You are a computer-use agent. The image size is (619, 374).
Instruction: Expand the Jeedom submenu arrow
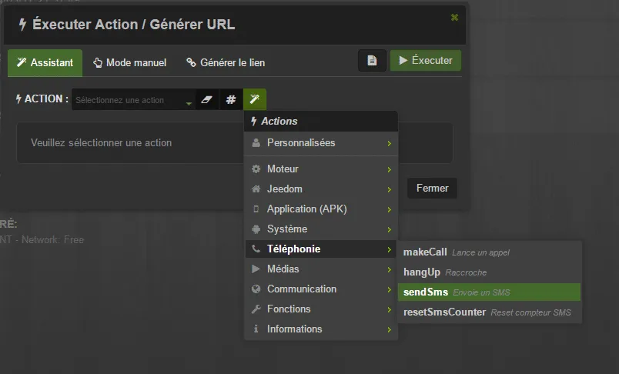390,190
